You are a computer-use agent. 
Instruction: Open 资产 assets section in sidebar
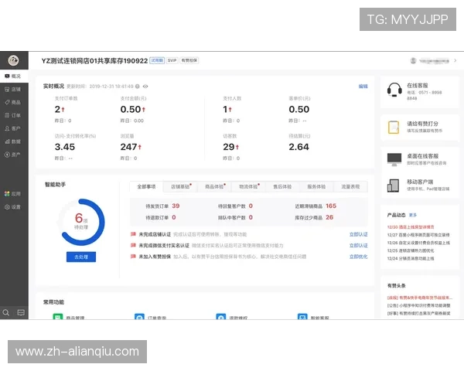coord(13,155)
